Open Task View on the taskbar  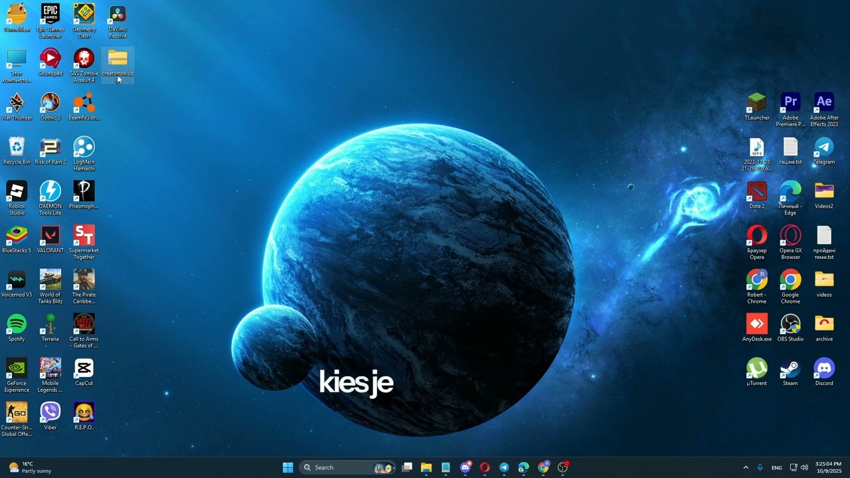point(407,467)
